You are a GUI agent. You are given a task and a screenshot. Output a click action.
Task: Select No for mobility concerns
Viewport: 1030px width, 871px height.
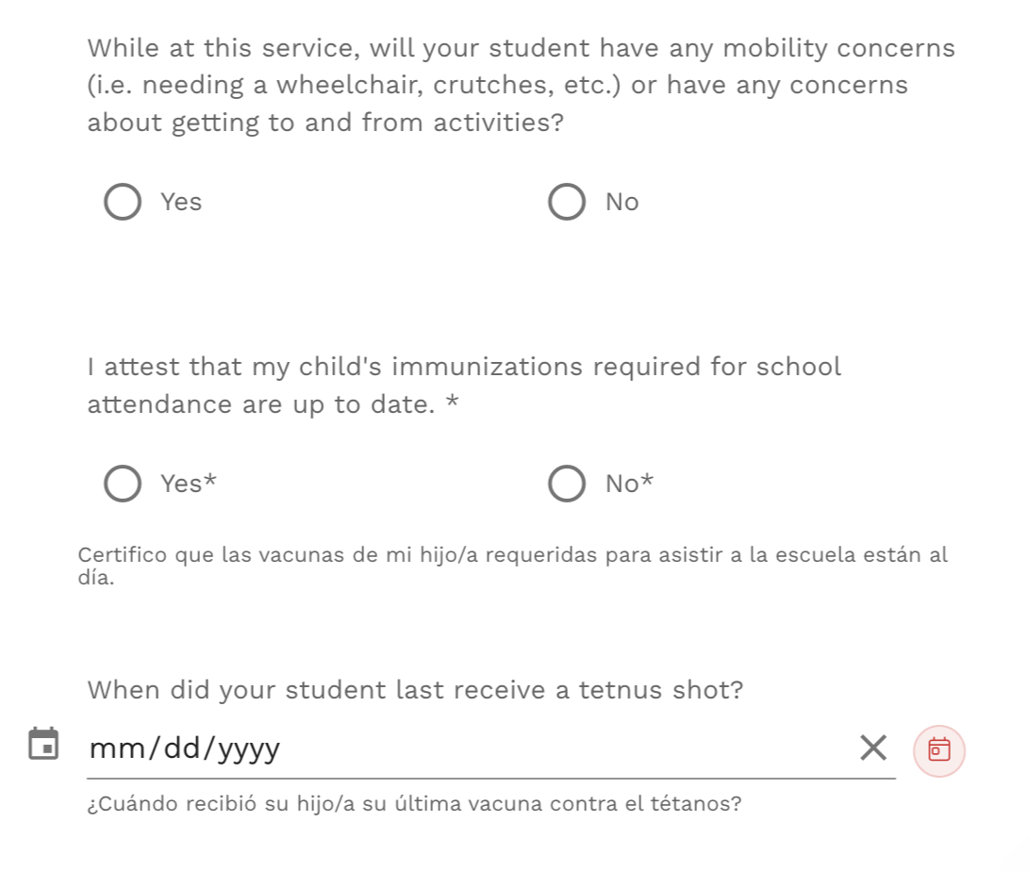567,202
